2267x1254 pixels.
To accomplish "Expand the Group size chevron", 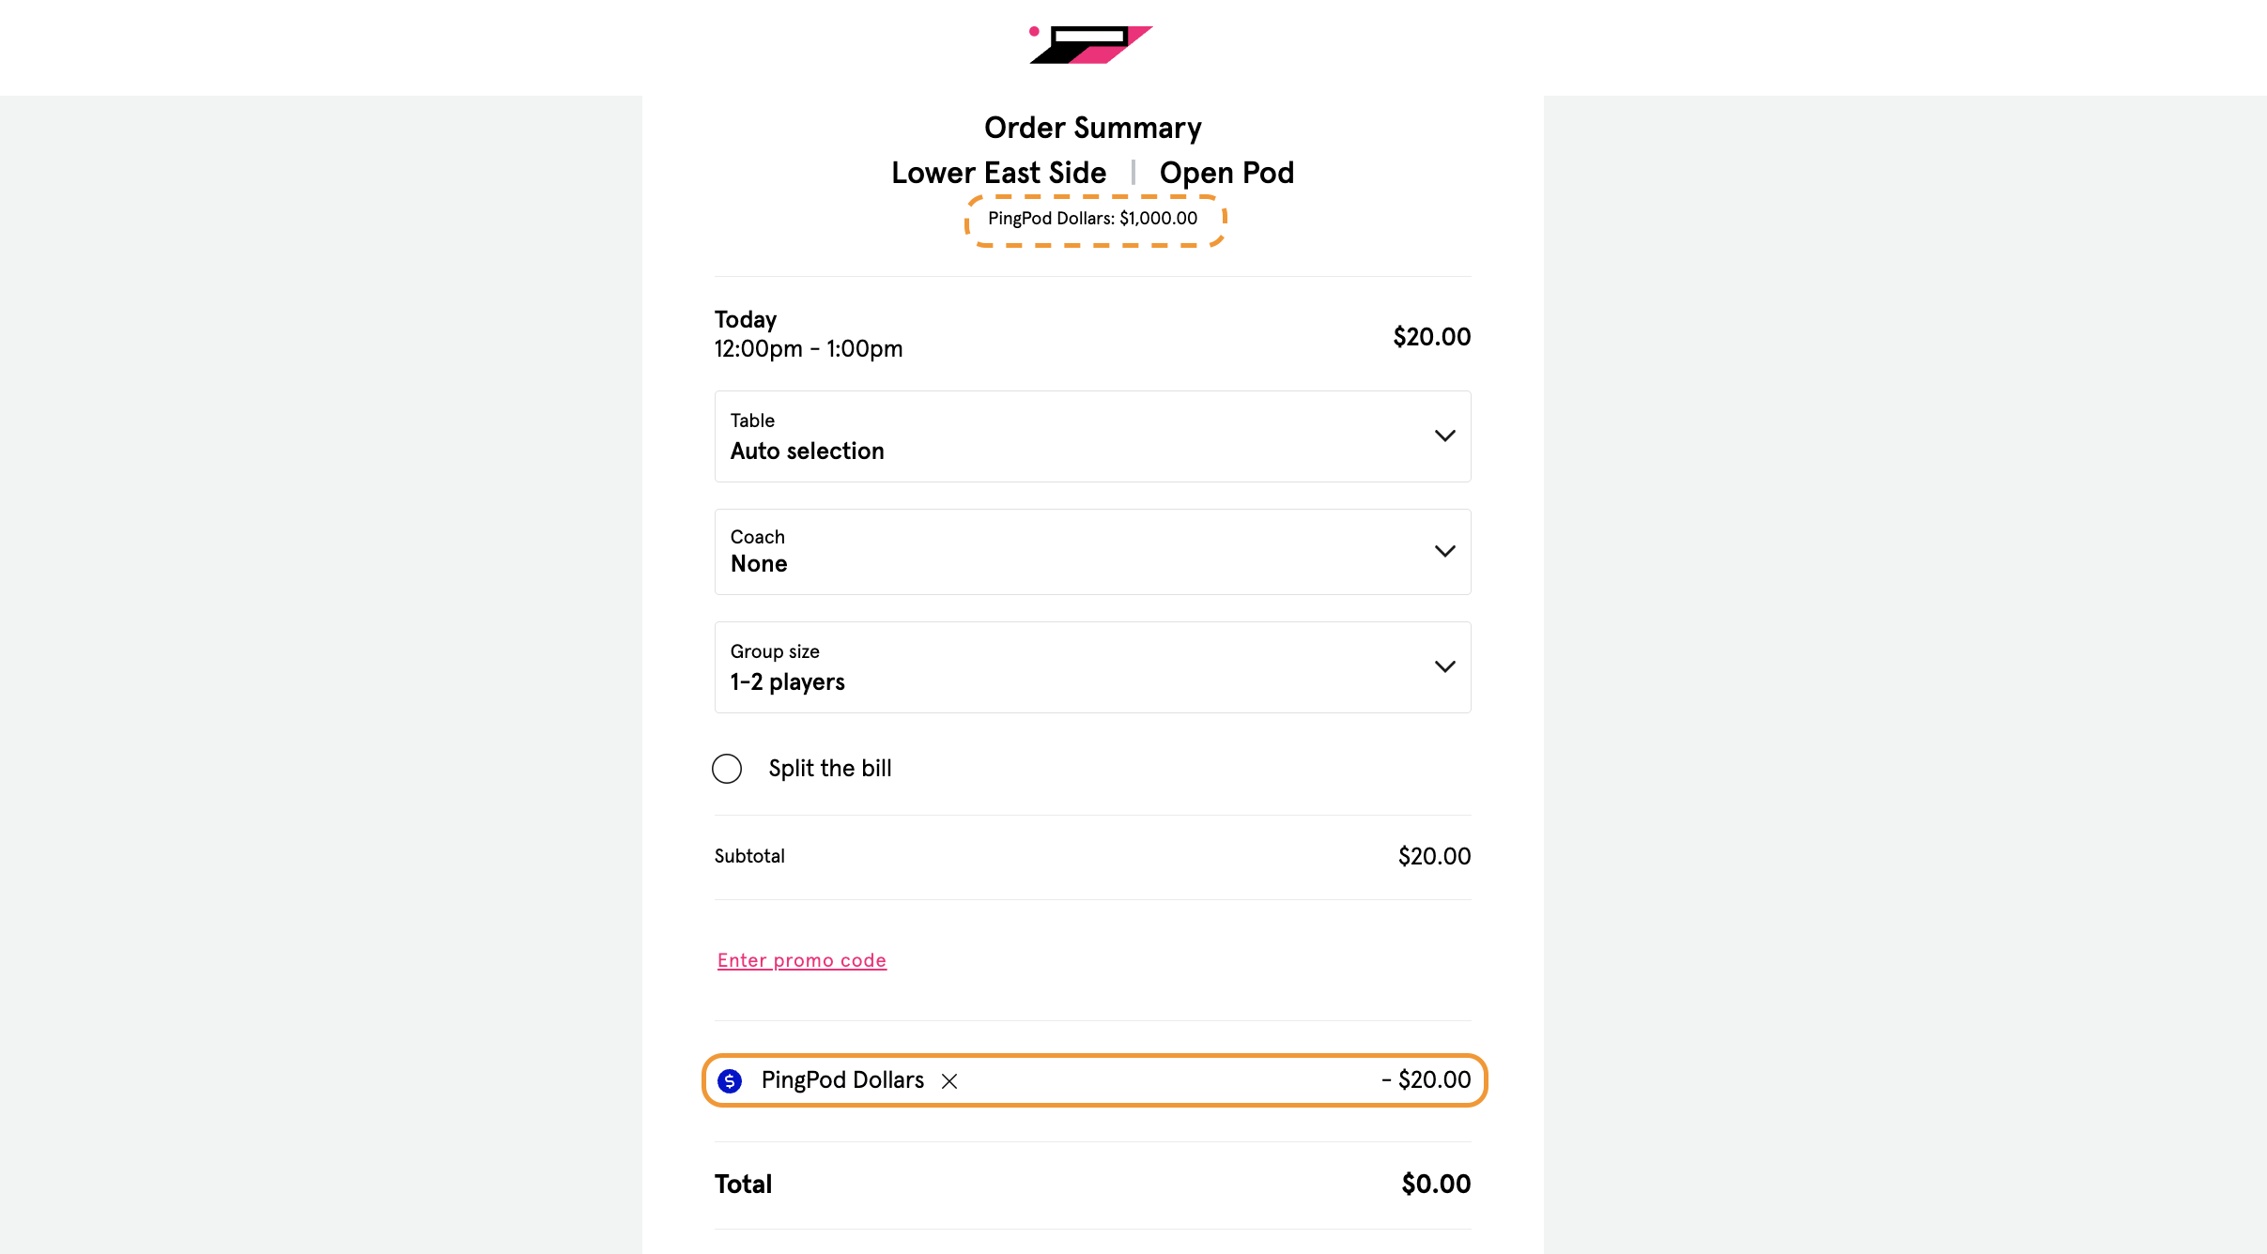I will [1444, 666].
